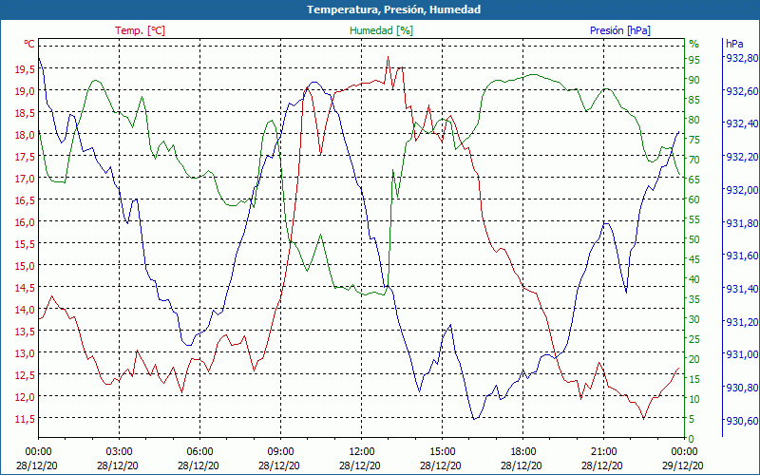Image resolution: width=760 pixels, height=475 pixels.
Task: Click the 85 humidity axis tick
Action: (694, 100)
